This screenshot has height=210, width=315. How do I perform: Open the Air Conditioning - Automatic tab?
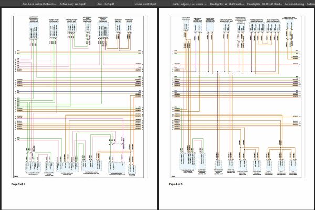[300, 4]
